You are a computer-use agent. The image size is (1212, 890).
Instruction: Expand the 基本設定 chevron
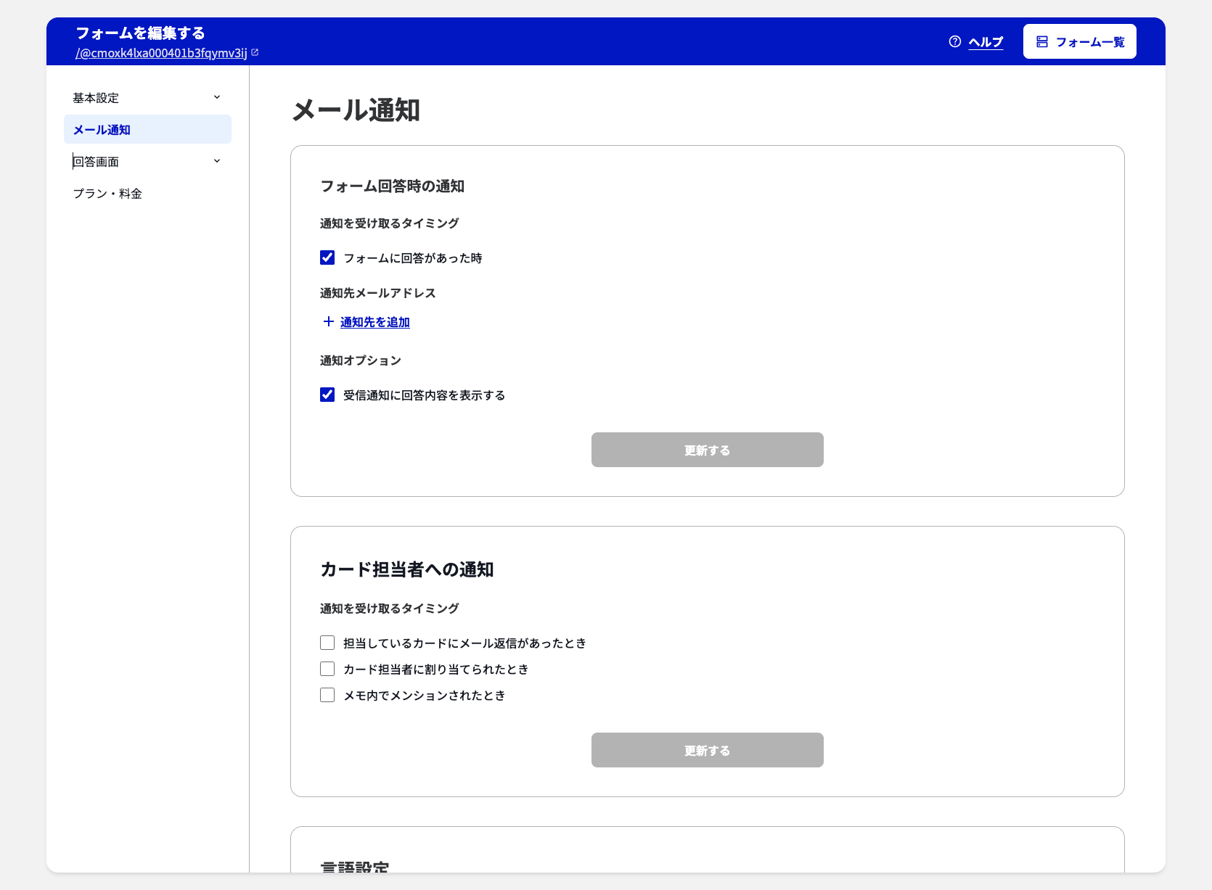217,97
